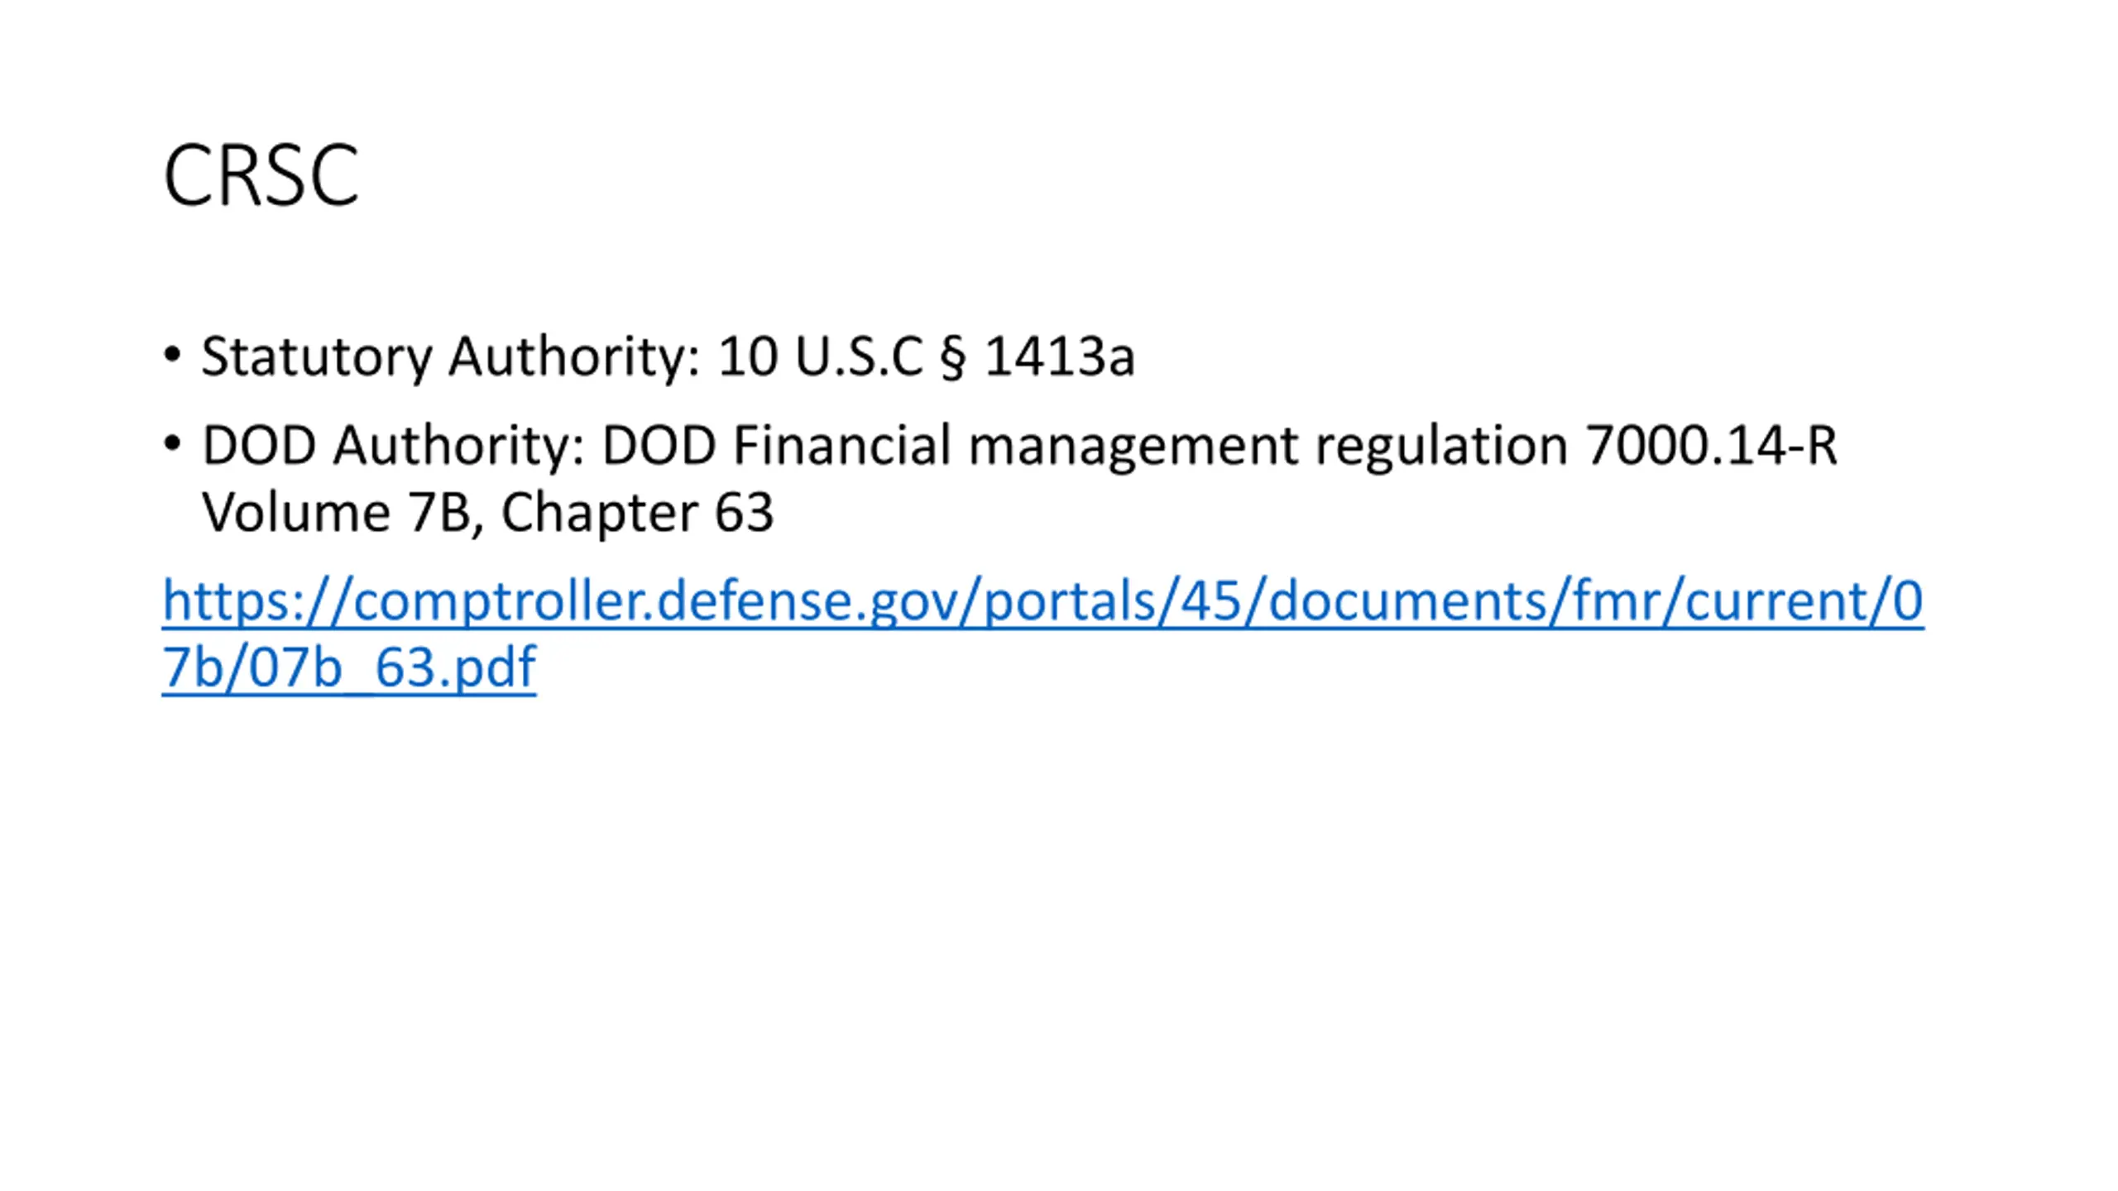
Task: Click the CRSC slide title
Action: 261,175
